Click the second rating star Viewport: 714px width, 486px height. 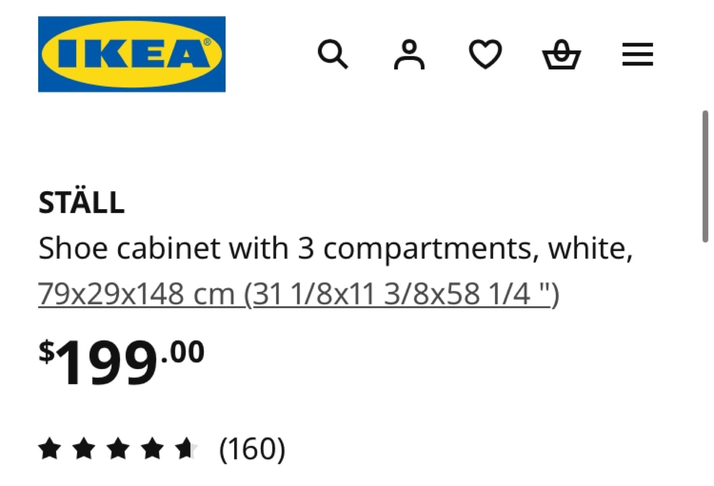(84, 449)
